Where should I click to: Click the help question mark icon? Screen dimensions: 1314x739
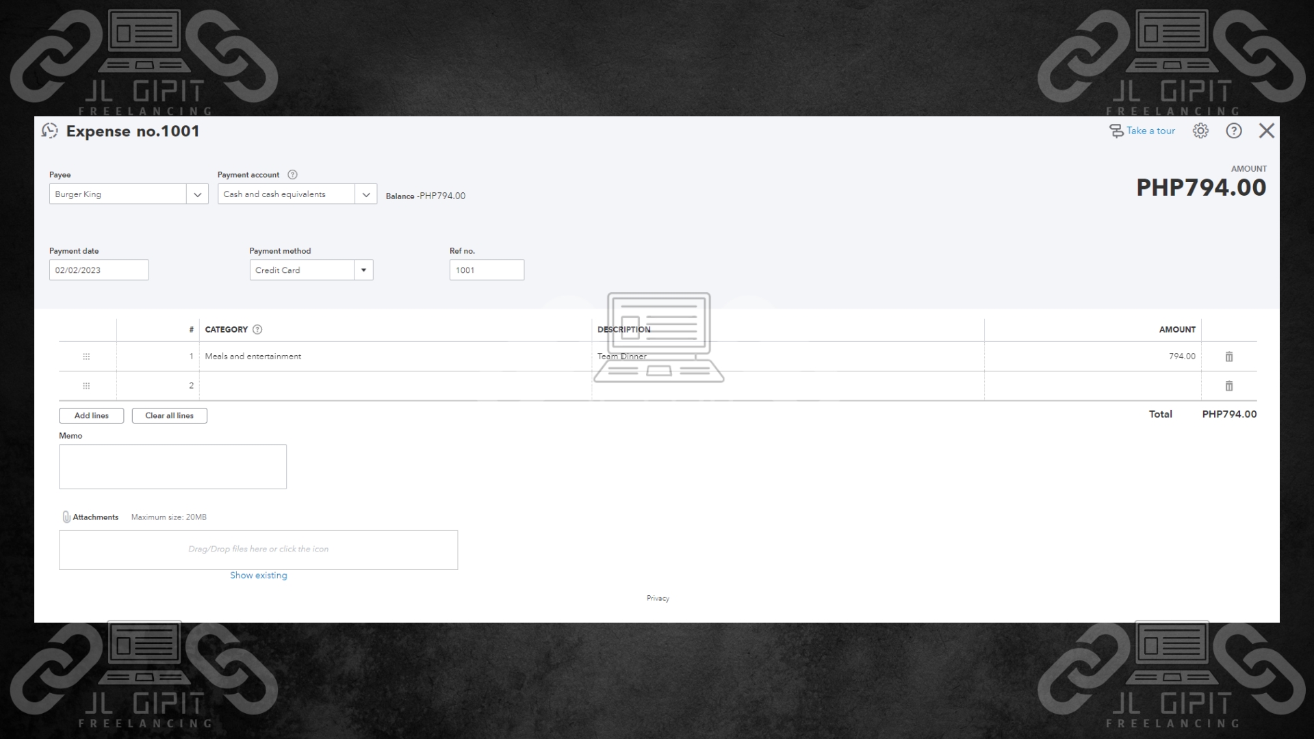coord(1233,131)
